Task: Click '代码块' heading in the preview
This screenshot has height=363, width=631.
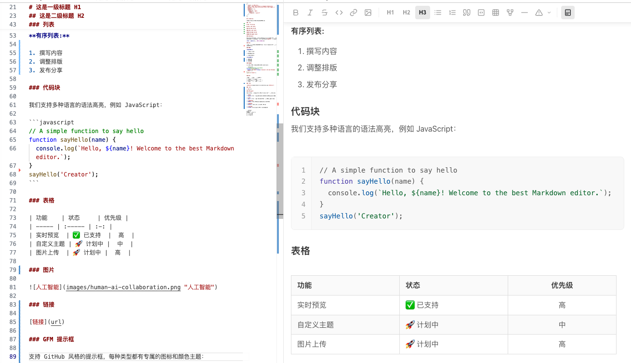Action: pos(305,111)
